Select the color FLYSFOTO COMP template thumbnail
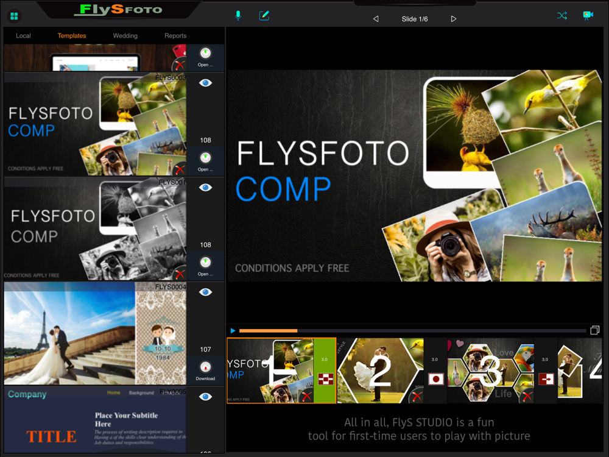Screen dimensions: 609x457 point(95,124)
